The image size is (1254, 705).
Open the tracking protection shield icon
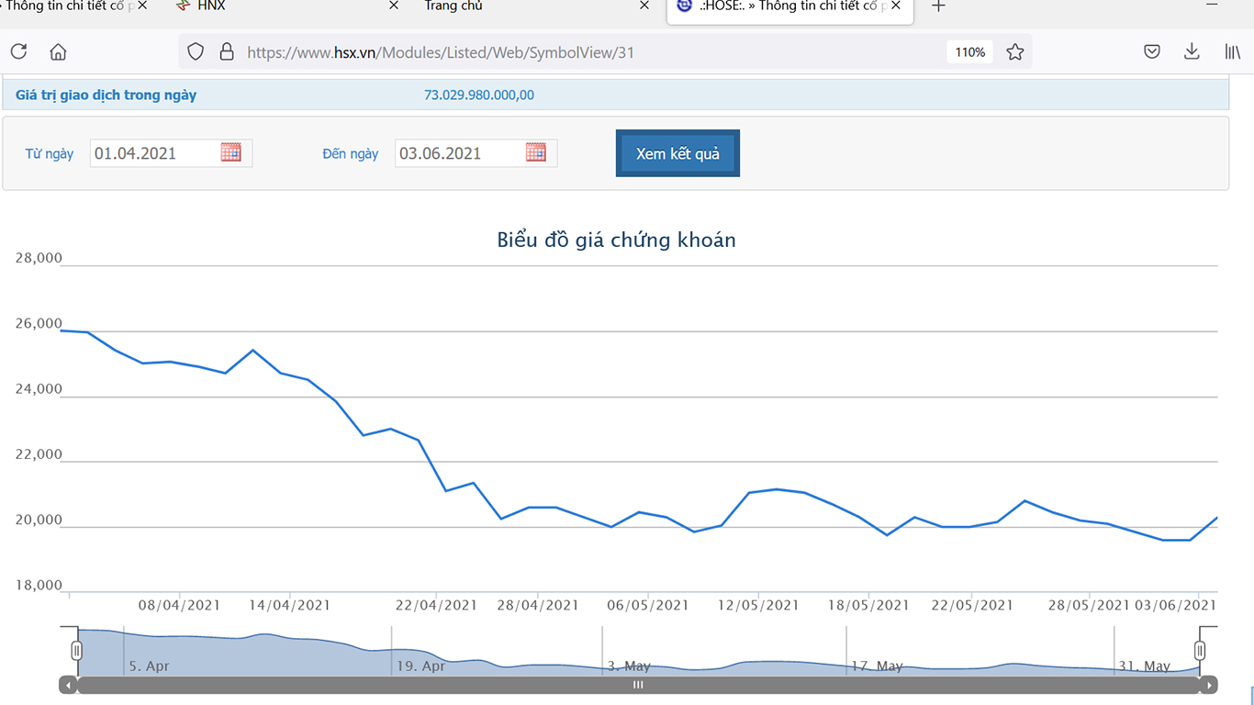[x=196, y=52]
